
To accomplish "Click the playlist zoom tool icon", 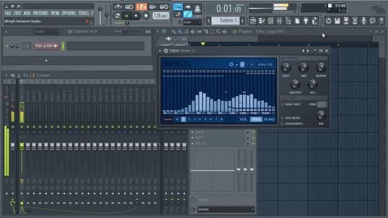I will coord(218,31).
